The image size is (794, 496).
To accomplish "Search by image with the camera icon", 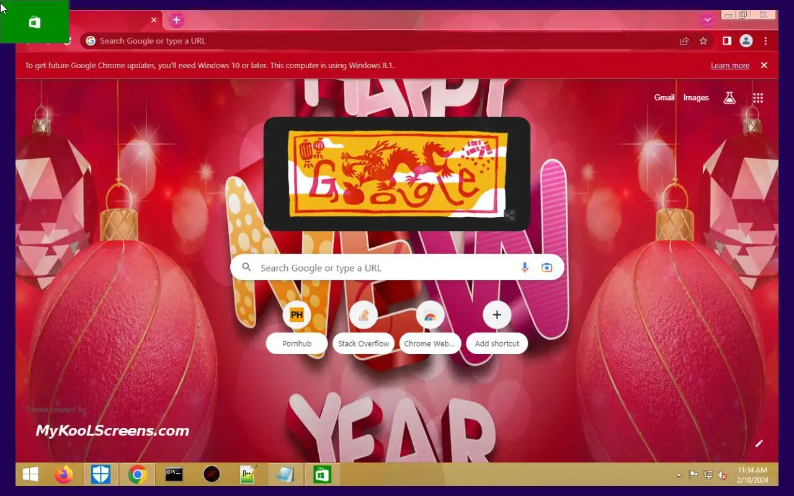I will point(546,267).
